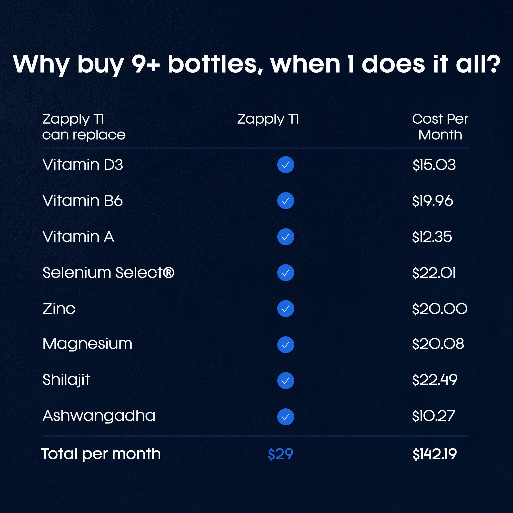Click the checkmark beside Vitamin B6
Viewport: 513px width, 513px height.
[285, 201]
